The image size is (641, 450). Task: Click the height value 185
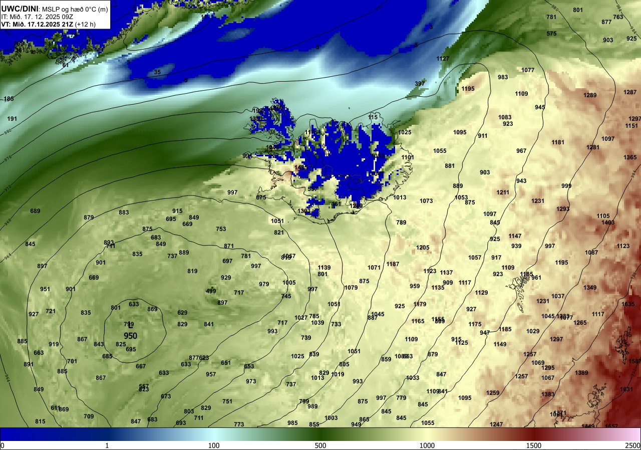click(9, 99)
